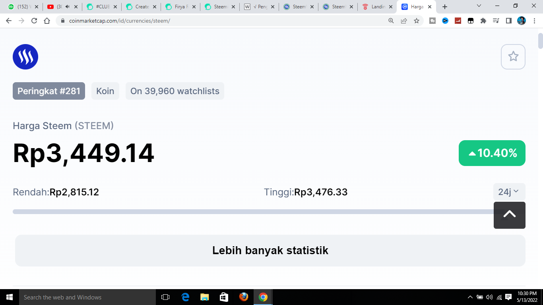Switch to the Landing tab
The width and height of the screenshot is (543, 305).
point(377,7)
